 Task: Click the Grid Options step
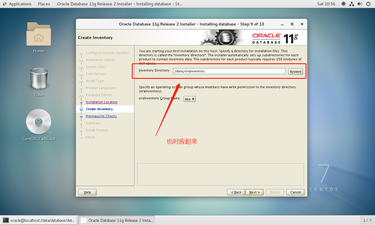[96, 74]
